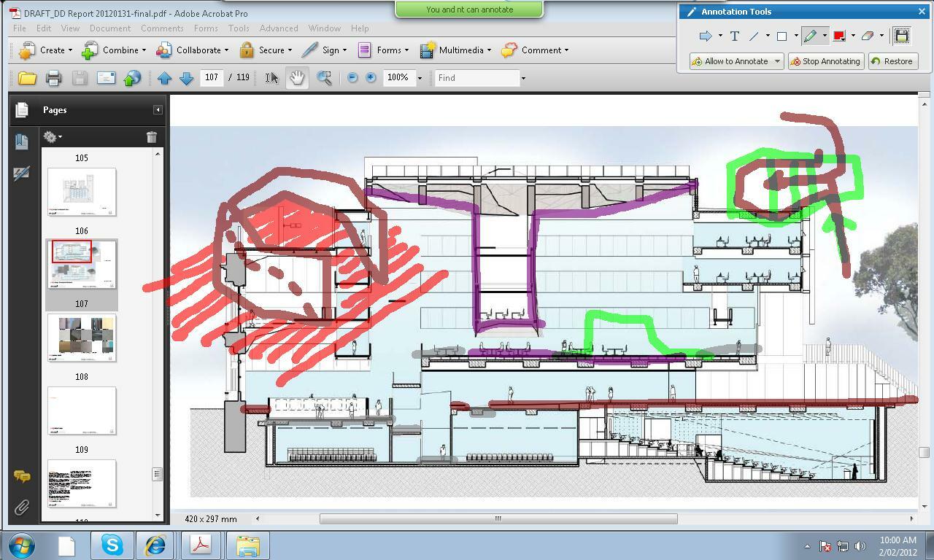Click the zoom out minus button
The width and height of the screenshot is (934, 560).
pos(352,77)
